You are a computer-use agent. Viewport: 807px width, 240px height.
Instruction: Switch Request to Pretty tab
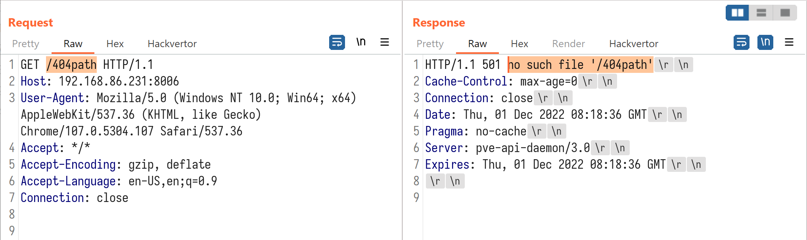[x=26, y=44]
